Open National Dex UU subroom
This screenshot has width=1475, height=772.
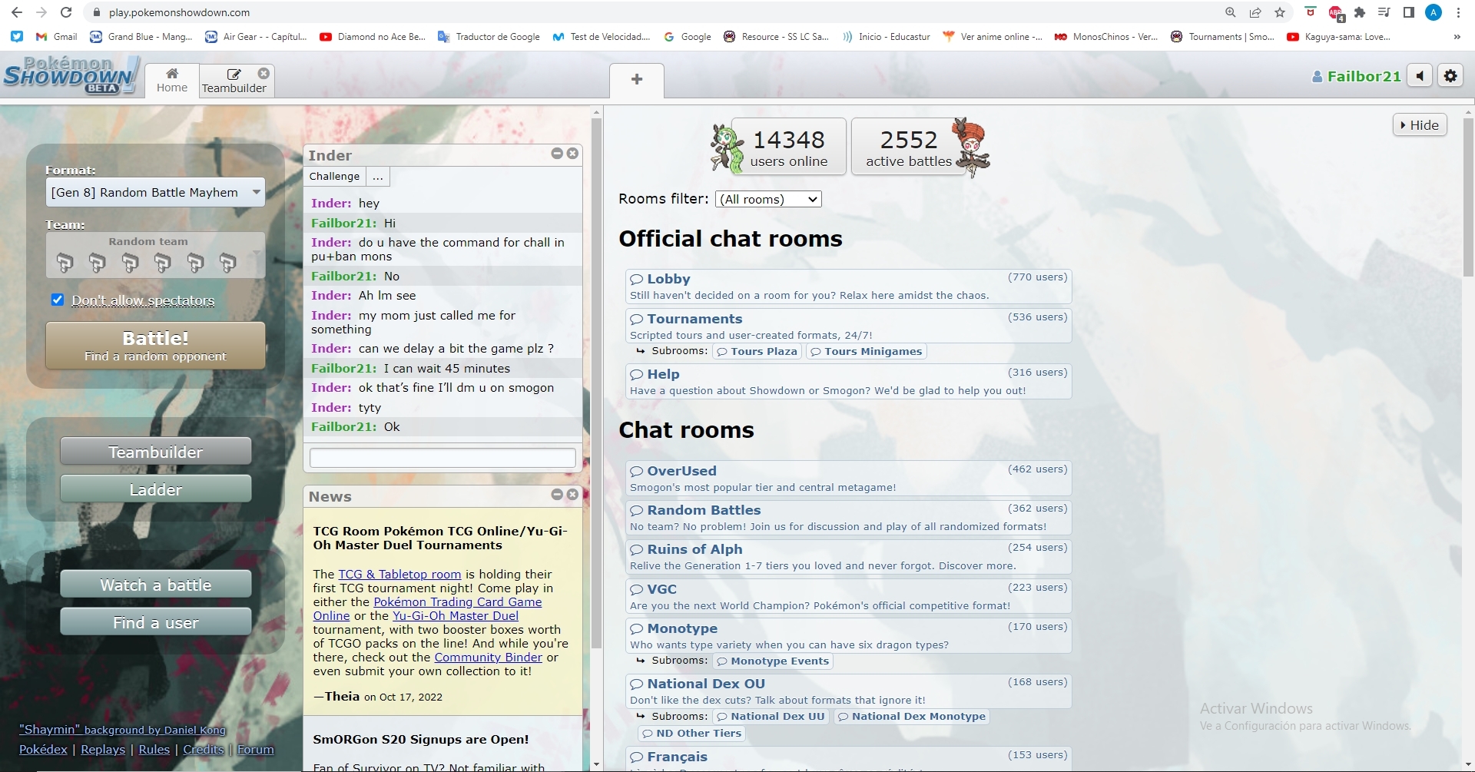coord(771,717)
